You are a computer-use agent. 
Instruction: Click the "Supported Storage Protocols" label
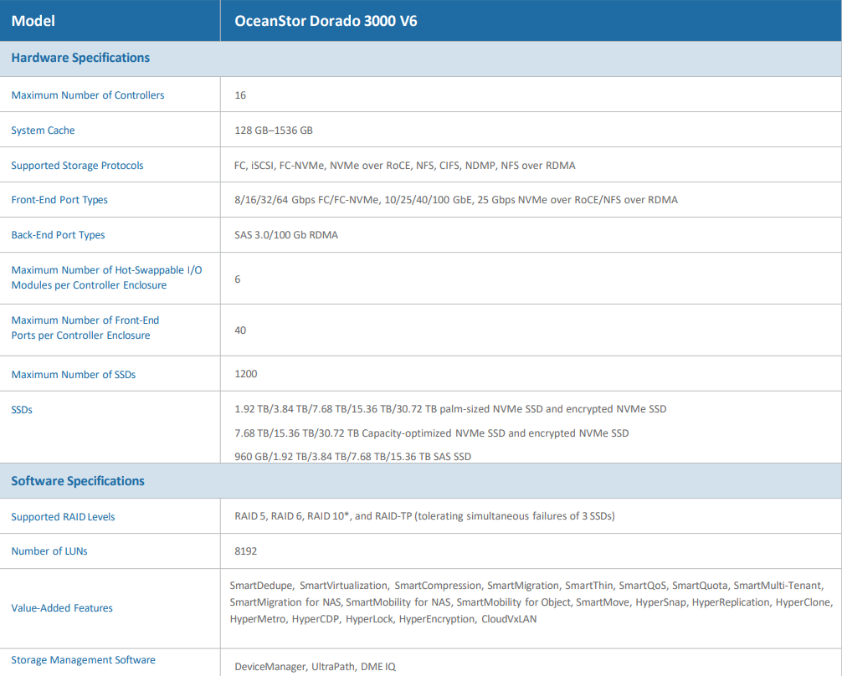pyautogui.click(x=77, y=166)
